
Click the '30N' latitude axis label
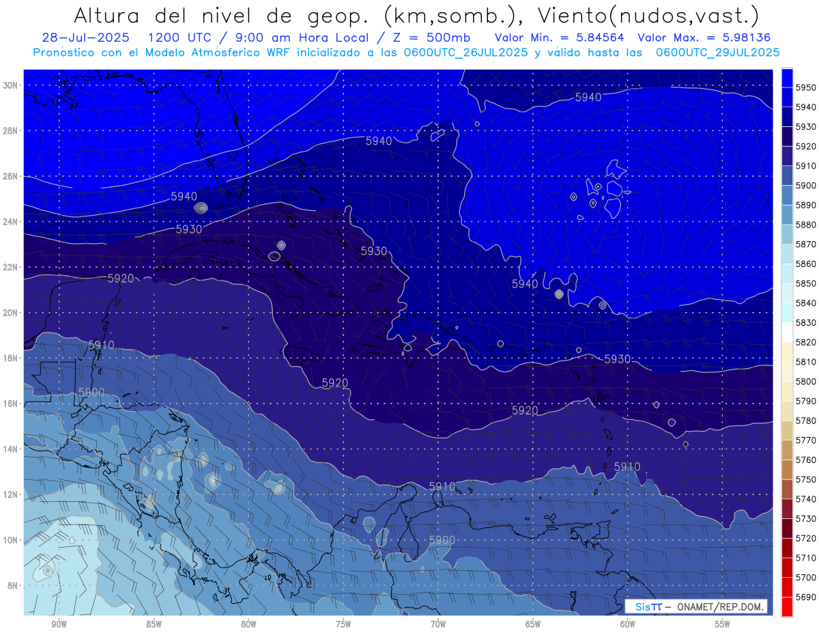[x=10, y=85]
